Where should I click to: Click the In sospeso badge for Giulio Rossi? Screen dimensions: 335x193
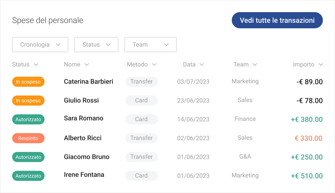point(28,101)
